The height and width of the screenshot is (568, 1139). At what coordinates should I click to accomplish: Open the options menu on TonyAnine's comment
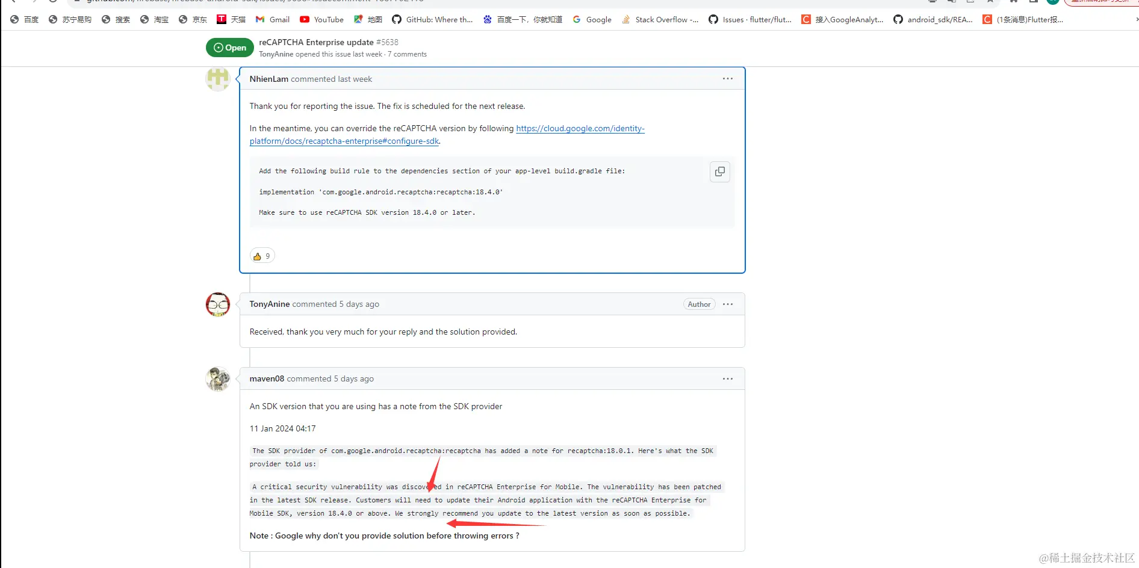pyautogui.click(x=728, y=304)
